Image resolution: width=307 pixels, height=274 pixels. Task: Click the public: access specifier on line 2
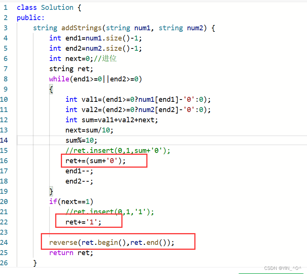(x=30, y=17)
